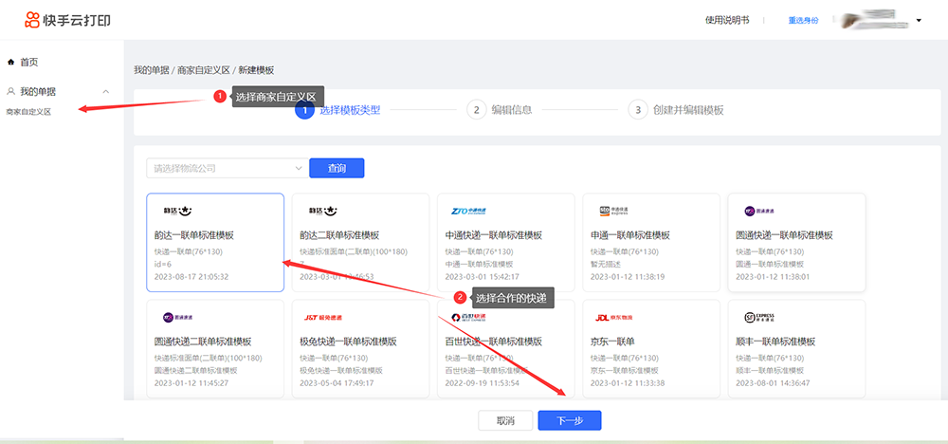Click the logo on 圆通快递一联单 card
The width and height of the screenshot is (948, 444).
[x=759, y=212]
